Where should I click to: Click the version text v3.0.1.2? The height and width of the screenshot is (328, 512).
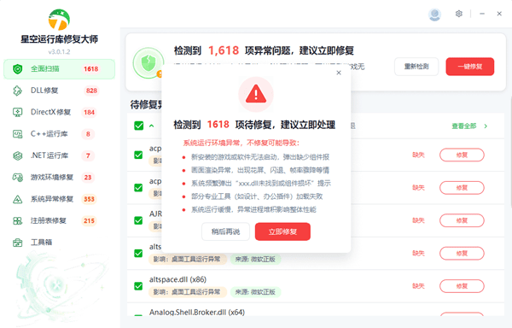point(59,51)
